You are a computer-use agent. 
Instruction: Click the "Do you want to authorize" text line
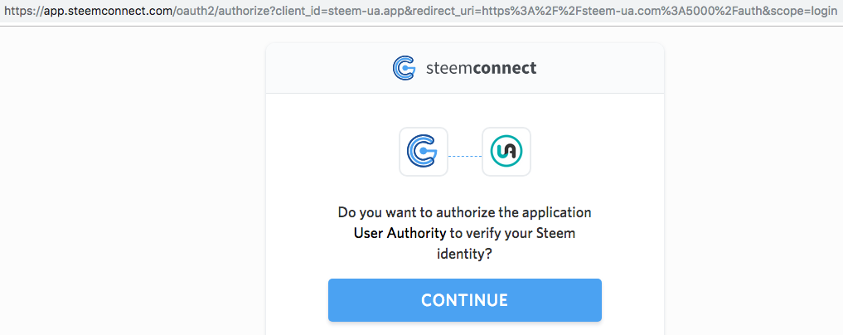point(464,212)
